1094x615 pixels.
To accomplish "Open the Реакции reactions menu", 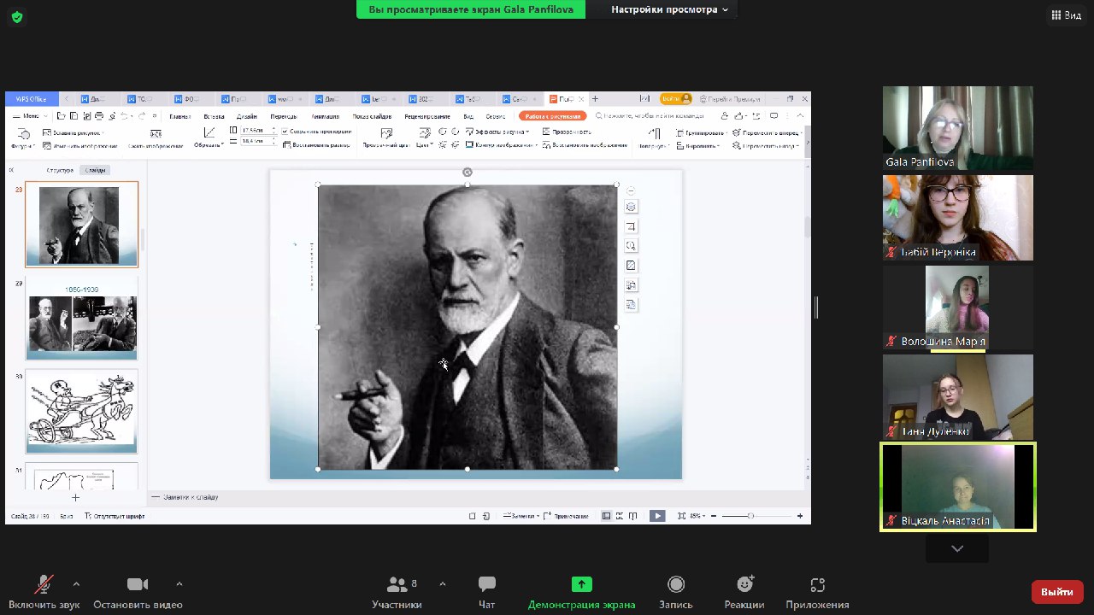I will 744,592.
